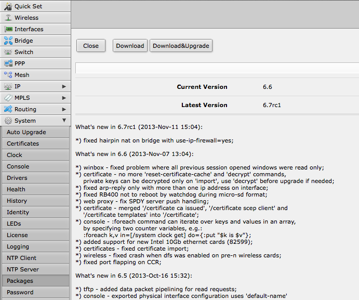
Task: Open the Certificates menu item
Action: click(23, 144)
